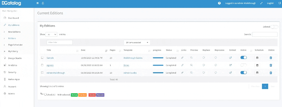The height and width of the screenshot is (107, 282).
Task: Open links for Sample edition
Action: pyautogui.click(x=182, y=58)
